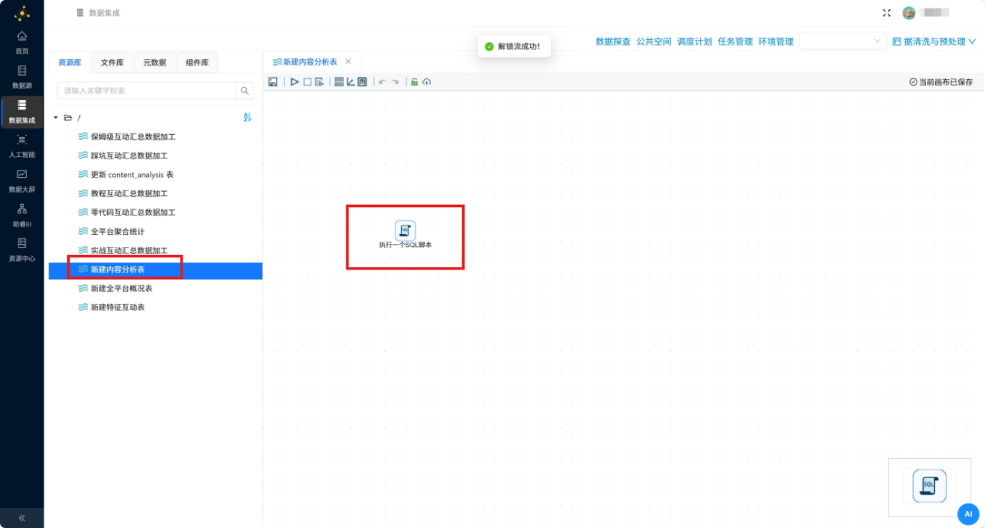
Task: Click the SQL minimap thumbnail
Action: click(929, 486)
